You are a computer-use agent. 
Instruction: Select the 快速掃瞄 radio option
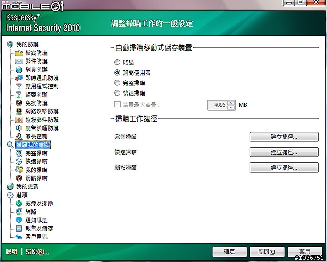tap(117, 93)
